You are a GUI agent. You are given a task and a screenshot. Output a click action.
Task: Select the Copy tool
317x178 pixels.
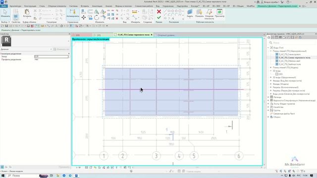tap(90, 18)
